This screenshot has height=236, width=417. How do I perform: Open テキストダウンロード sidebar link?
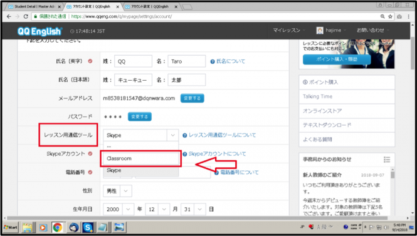coord(347,125)
